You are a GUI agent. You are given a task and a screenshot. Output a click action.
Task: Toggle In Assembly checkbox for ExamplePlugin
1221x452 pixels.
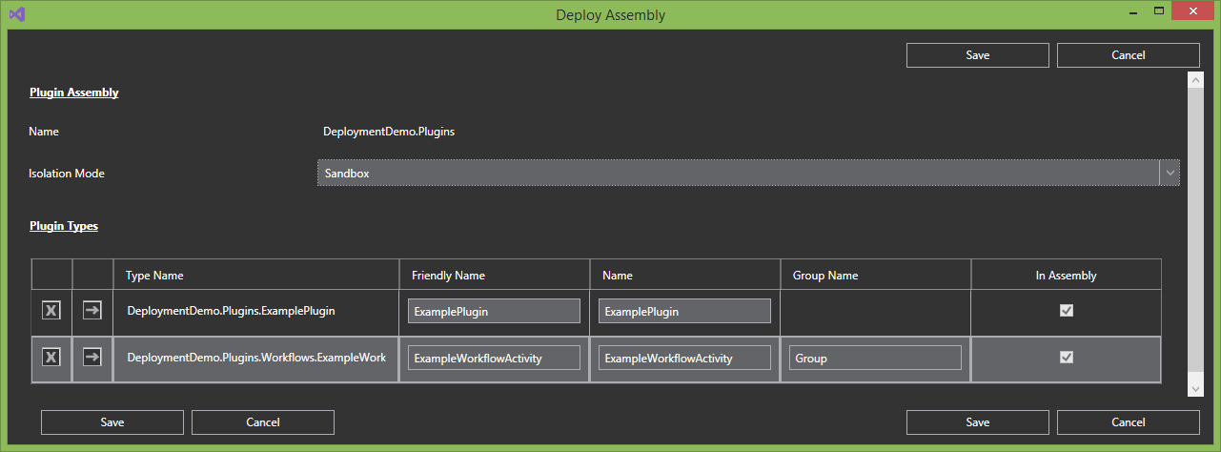1067,311
